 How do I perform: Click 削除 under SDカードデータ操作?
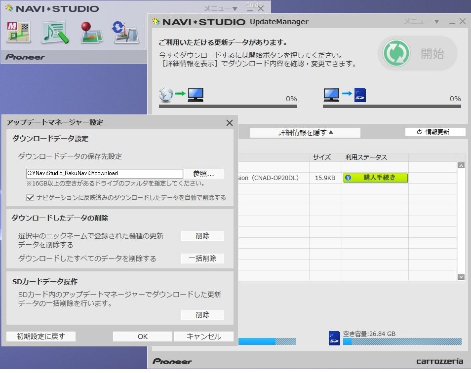pos(202,314)
